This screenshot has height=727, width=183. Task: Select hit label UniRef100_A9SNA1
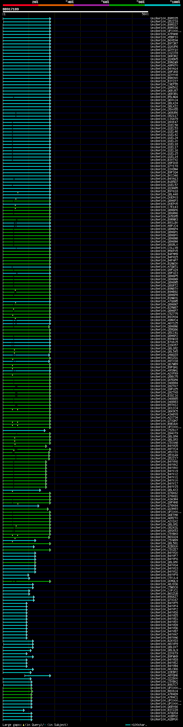point(164,371)
